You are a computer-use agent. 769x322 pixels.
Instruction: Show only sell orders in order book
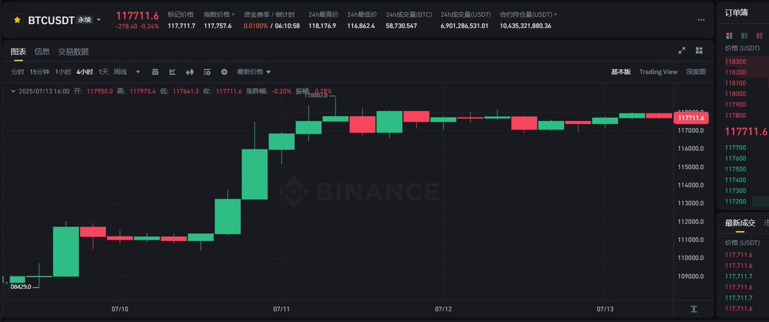tap(761, 35)
